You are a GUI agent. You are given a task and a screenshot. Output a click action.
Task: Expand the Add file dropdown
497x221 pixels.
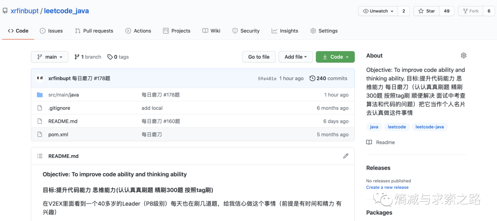[x=295, y=57]
